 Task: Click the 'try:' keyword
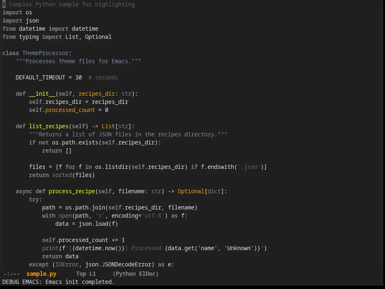pos(35,199)
